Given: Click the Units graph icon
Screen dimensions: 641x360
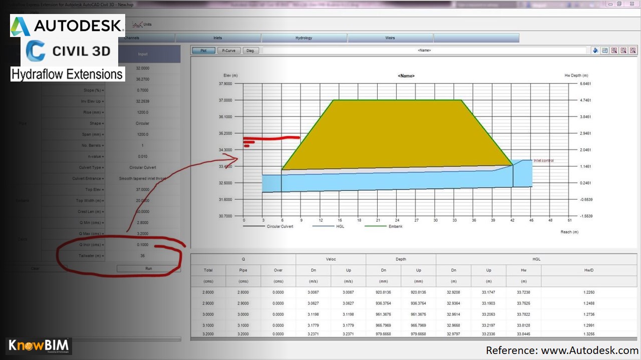Looking at the screenshot, I should pyautogui.click(x=136, y=24).
